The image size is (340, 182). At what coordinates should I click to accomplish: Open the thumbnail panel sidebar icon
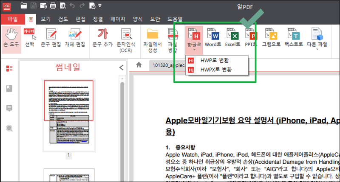pos(9,69)
